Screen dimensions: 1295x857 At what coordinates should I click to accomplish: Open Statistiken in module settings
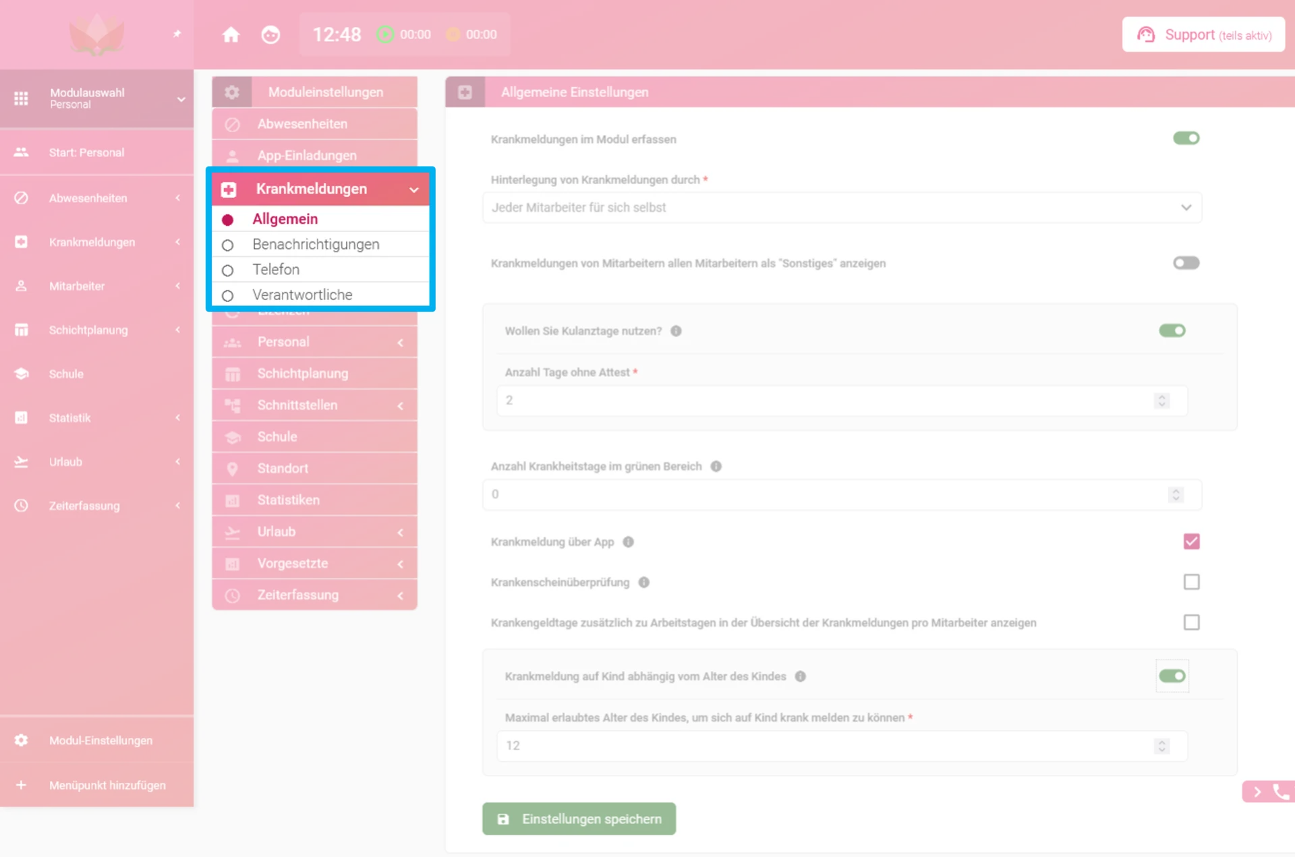tap(314, 500)
